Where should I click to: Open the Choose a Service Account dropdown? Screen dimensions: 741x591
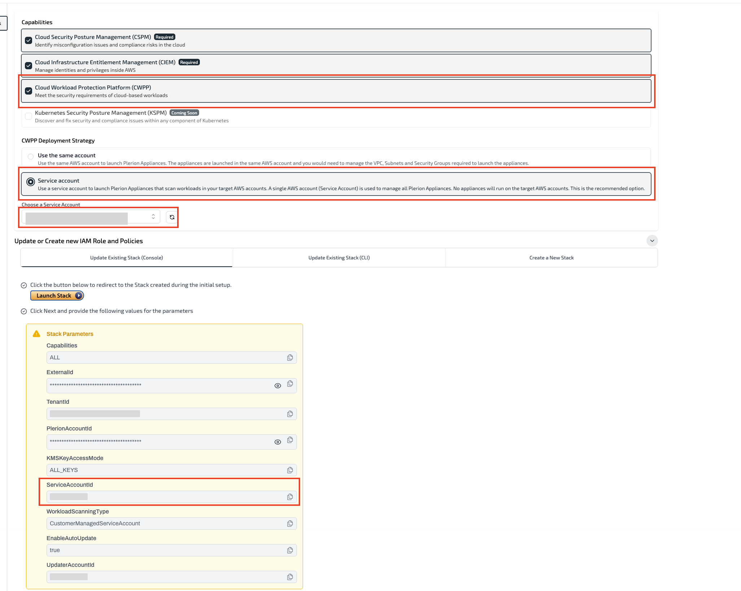pos(91,217)
